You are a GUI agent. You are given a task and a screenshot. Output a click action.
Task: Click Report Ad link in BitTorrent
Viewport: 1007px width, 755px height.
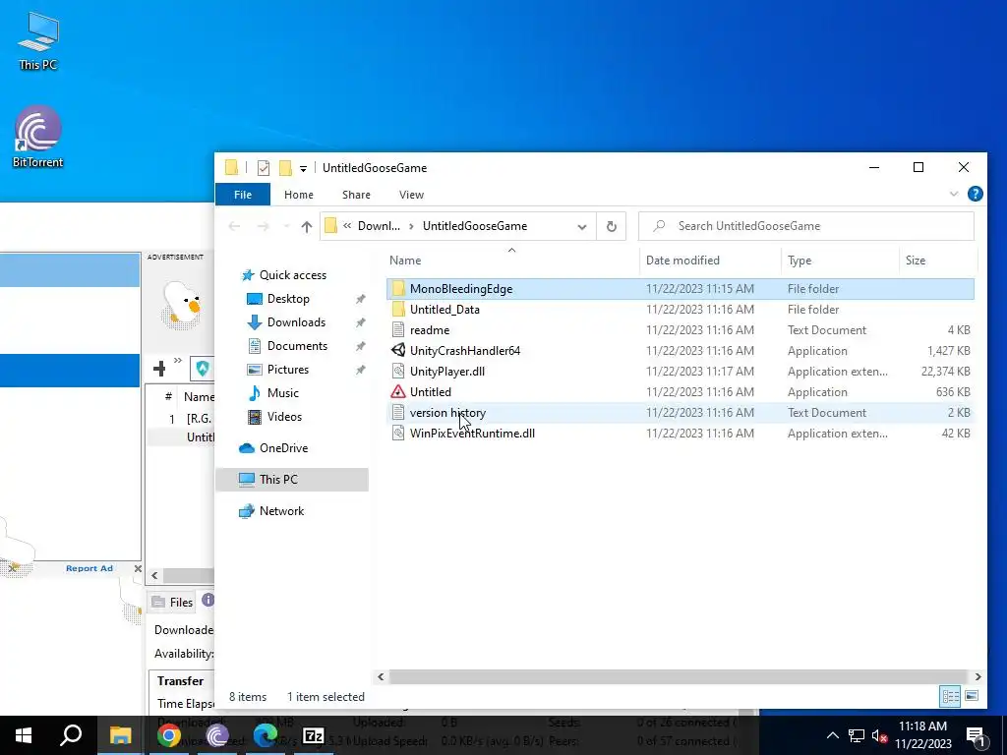pyautogui.click(x=89, y=568)
